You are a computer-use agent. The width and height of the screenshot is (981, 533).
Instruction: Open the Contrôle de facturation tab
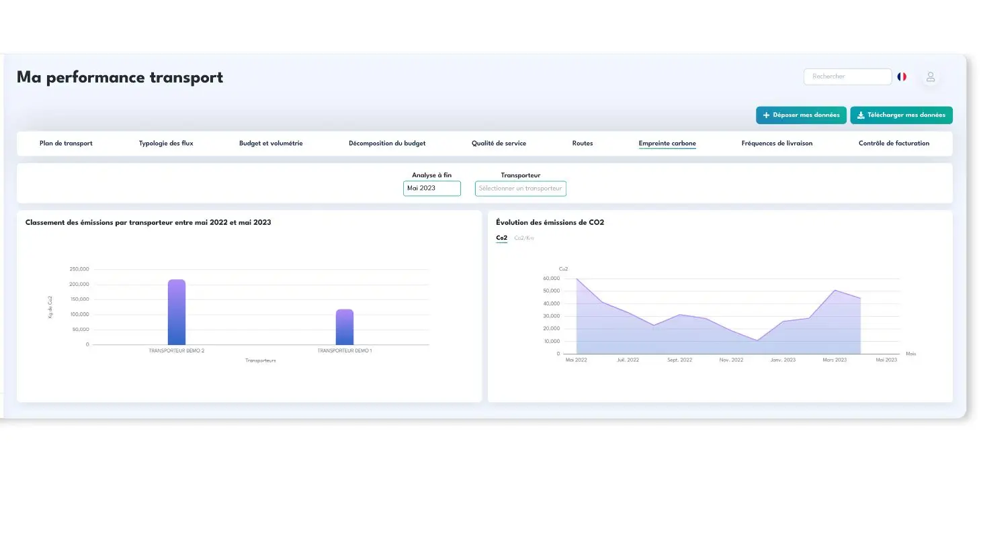(x=894, y=144)
